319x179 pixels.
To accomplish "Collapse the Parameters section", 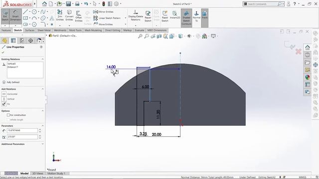I will point(42,126).
